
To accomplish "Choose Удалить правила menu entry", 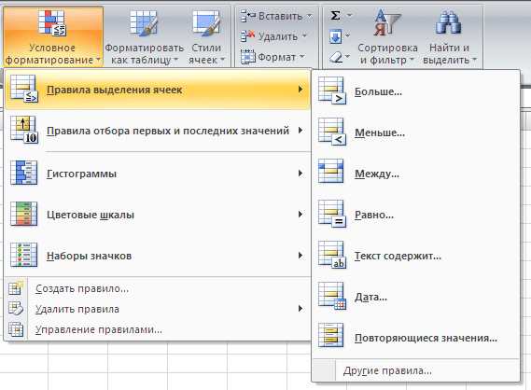I will tap(158, 309).
